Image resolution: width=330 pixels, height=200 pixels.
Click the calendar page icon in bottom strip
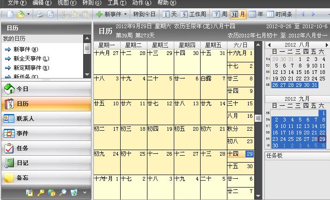pyautogui.click(x=30, y=192)
